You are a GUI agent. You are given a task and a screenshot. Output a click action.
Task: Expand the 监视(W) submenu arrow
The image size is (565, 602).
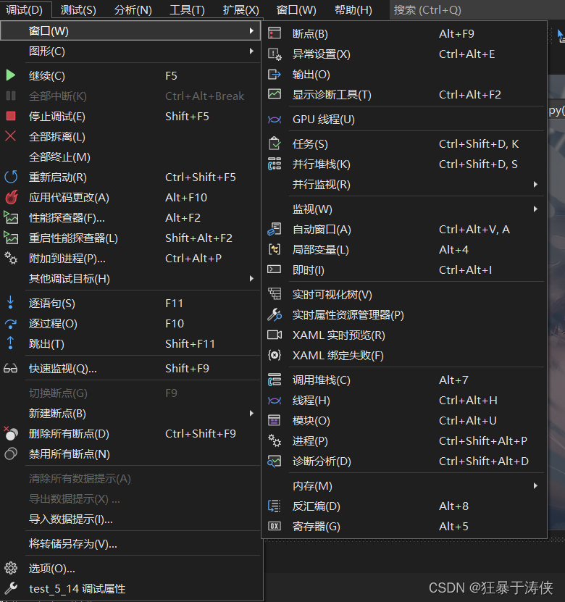pos(535,209)
